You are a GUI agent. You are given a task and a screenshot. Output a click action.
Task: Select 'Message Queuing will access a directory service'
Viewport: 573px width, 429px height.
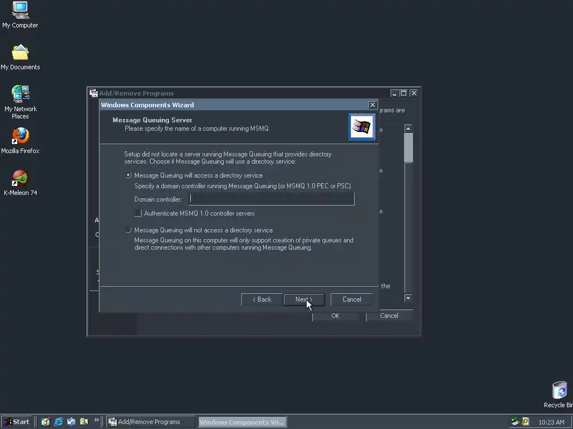128,175
